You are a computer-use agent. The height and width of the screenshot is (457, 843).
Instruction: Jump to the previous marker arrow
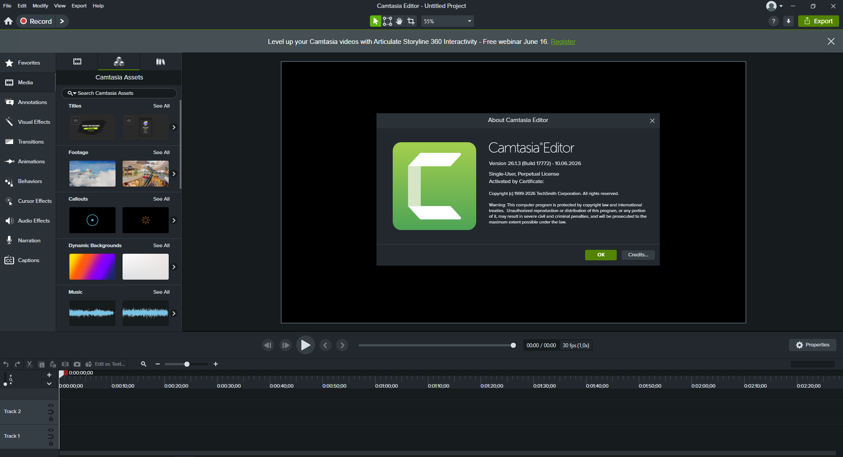(x=326, y=345)
